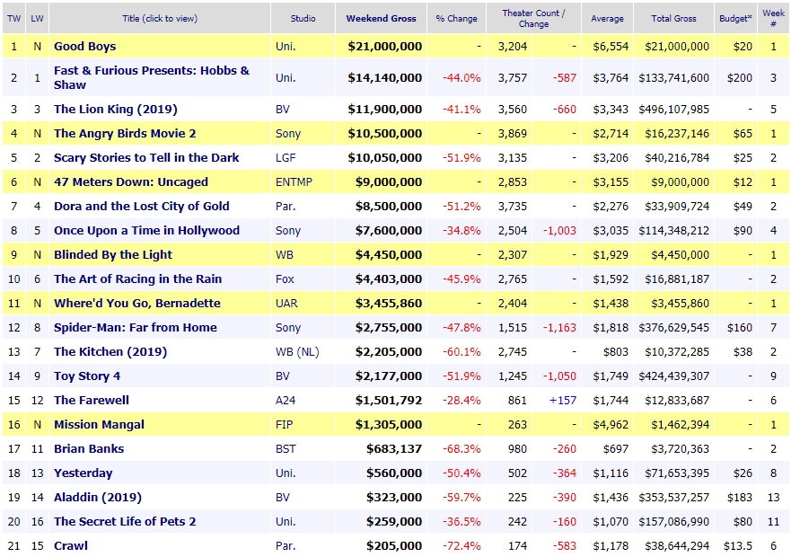Click the WB (NL) studio cell
Viewport: 791px width, 557px height.
coord(297,352)
